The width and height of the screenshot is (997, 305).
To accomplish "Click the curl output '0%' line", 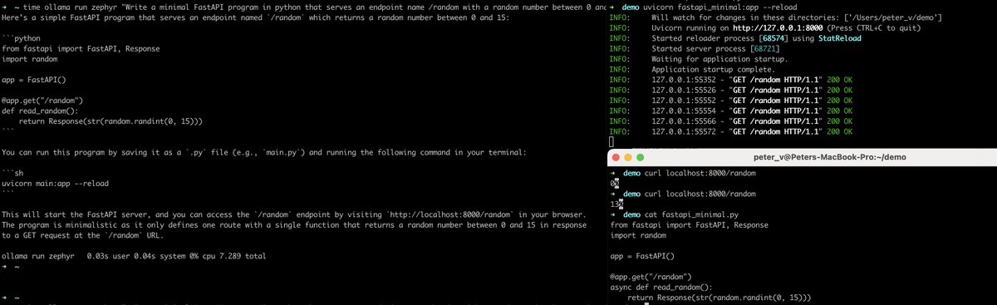I will tap(615, 183).
